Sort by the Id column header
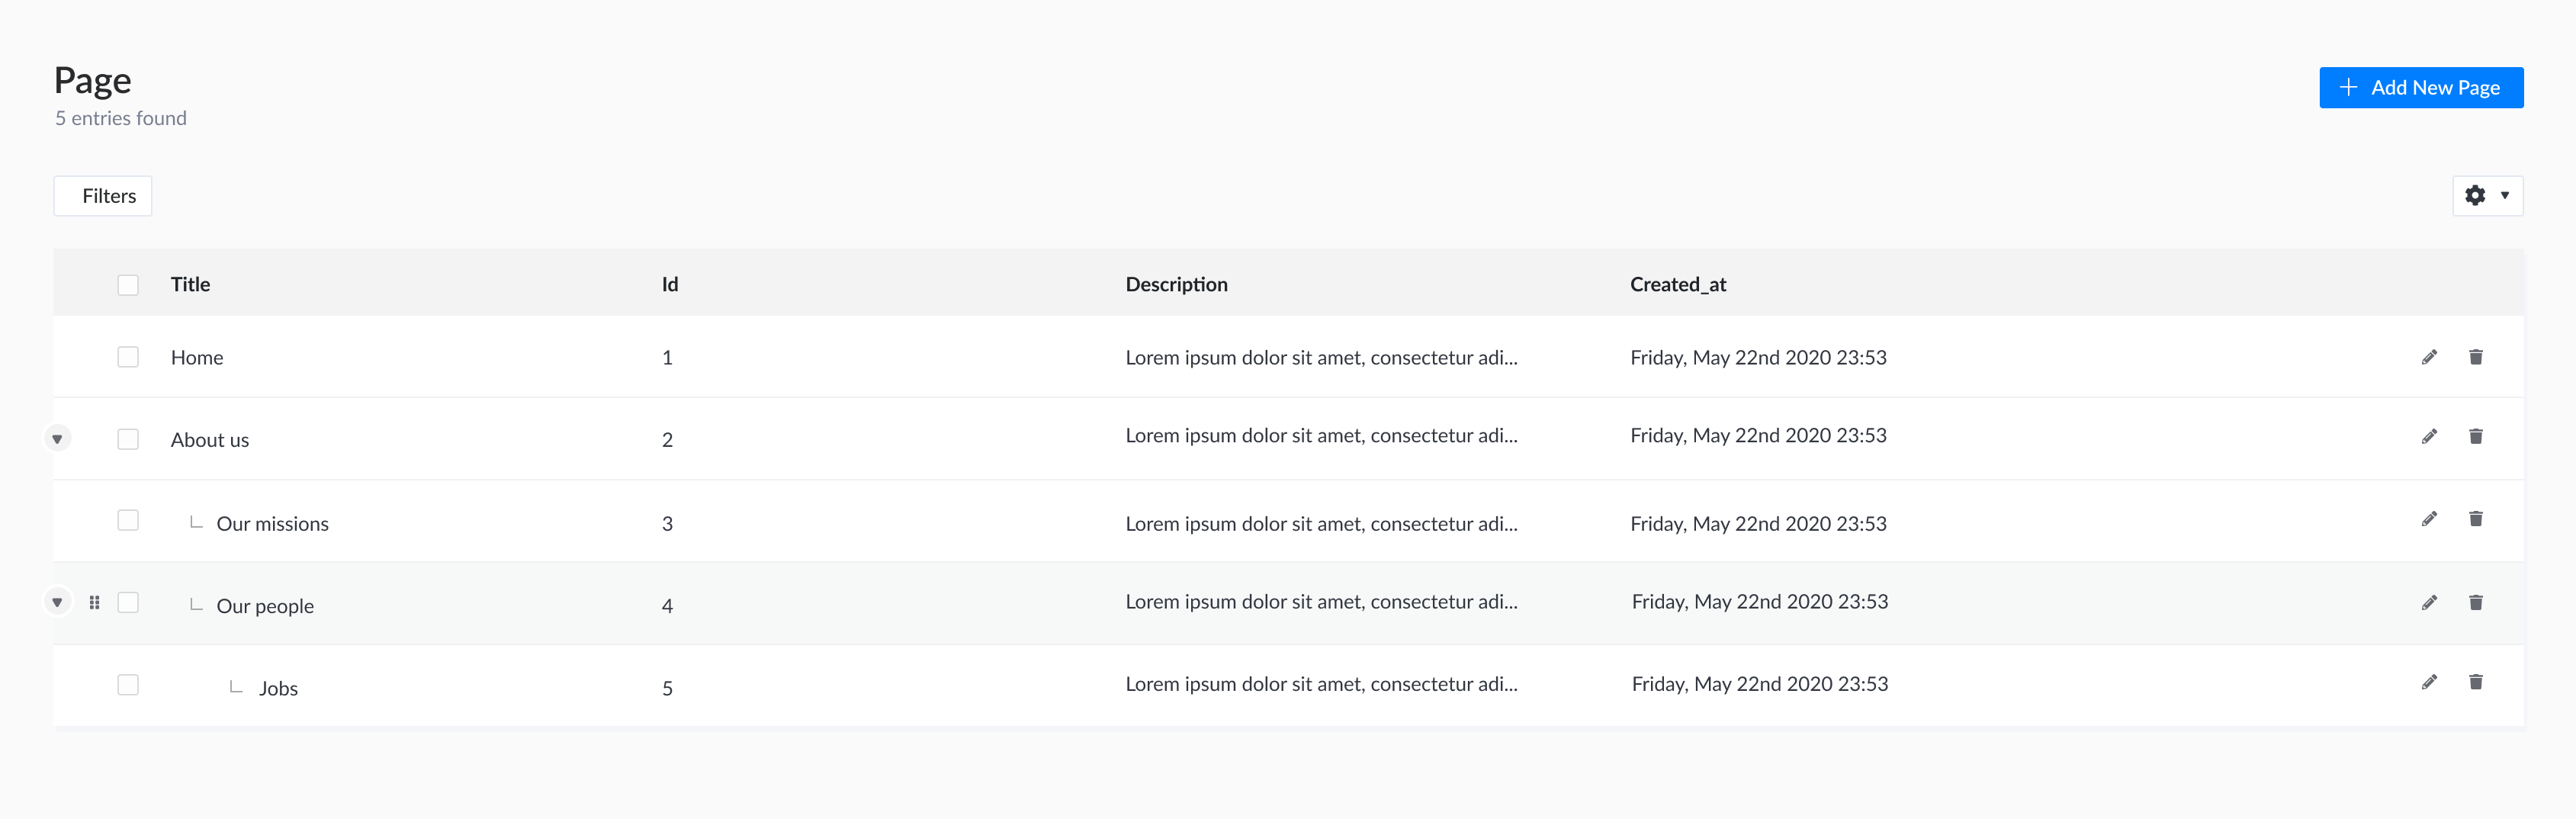 tap(669, 285)
